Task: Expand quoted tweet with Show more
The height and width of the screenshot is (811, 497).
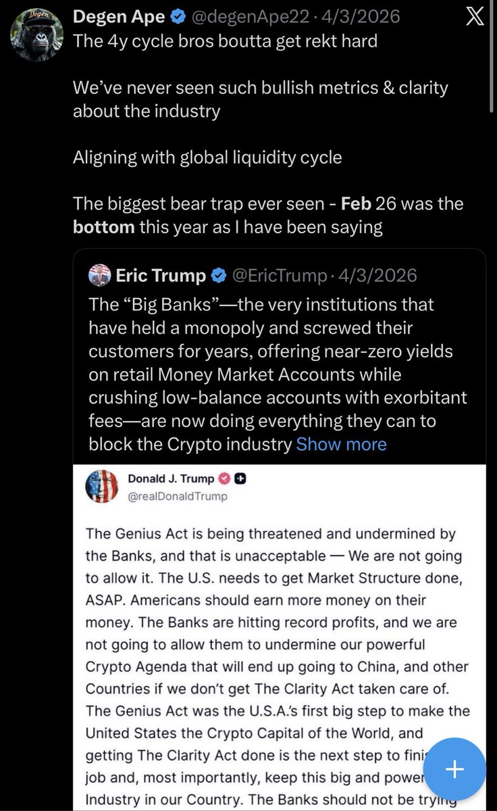Action: (341, 444)
